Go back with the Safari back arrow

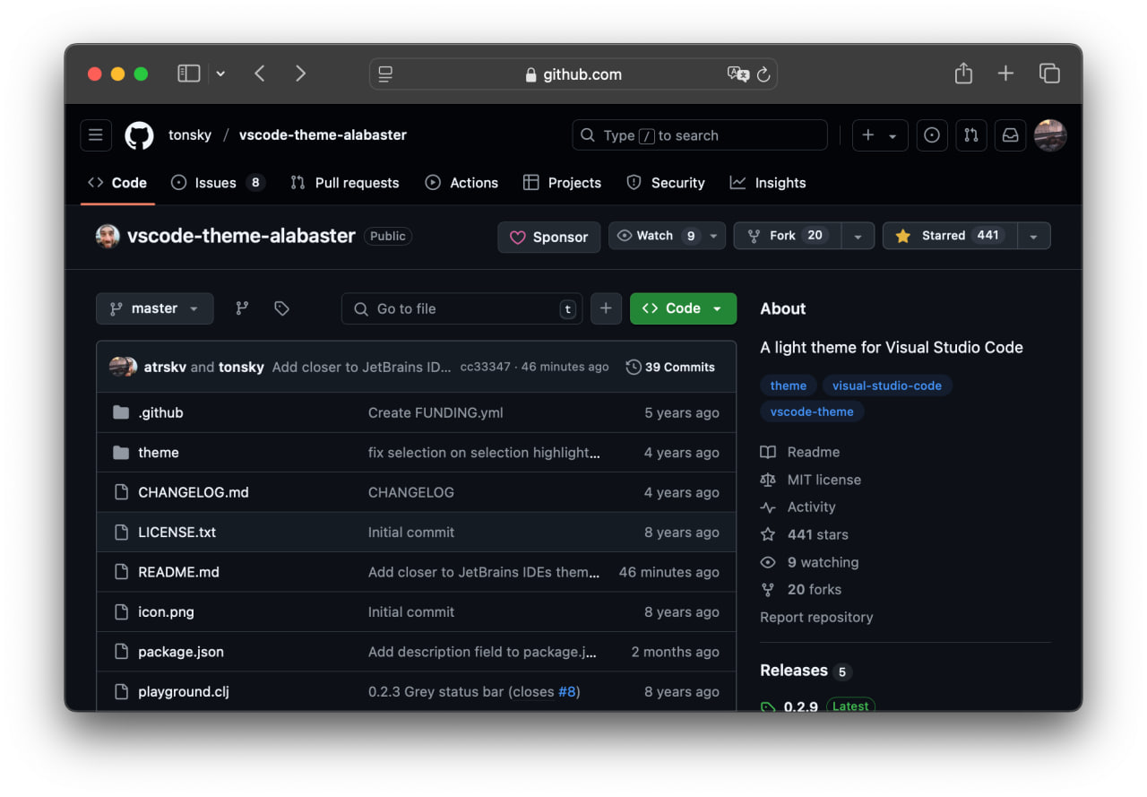pyautogui.click(x=260, y=74)
